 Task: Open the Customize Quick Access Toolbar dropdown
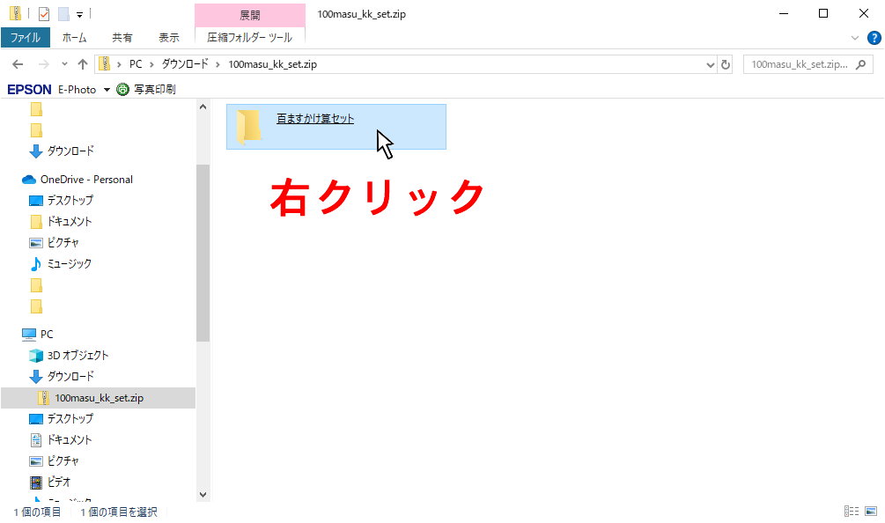[x=79, y=15]
